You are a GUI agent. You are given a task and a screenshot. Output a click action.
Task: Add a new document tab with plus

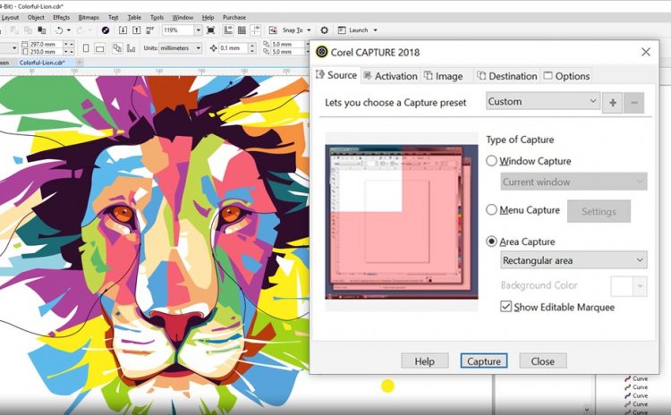pos(79,63)
